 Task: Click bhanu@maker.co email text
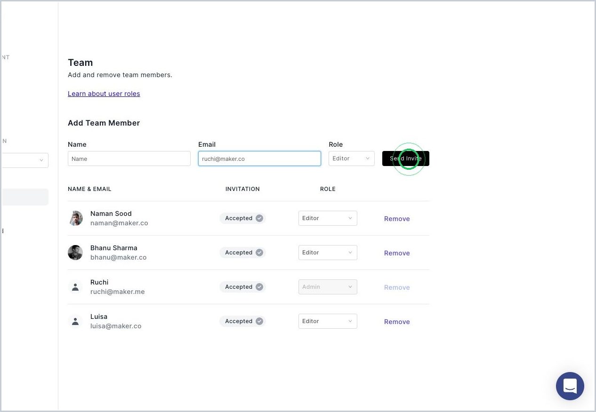tap(119, 257)
